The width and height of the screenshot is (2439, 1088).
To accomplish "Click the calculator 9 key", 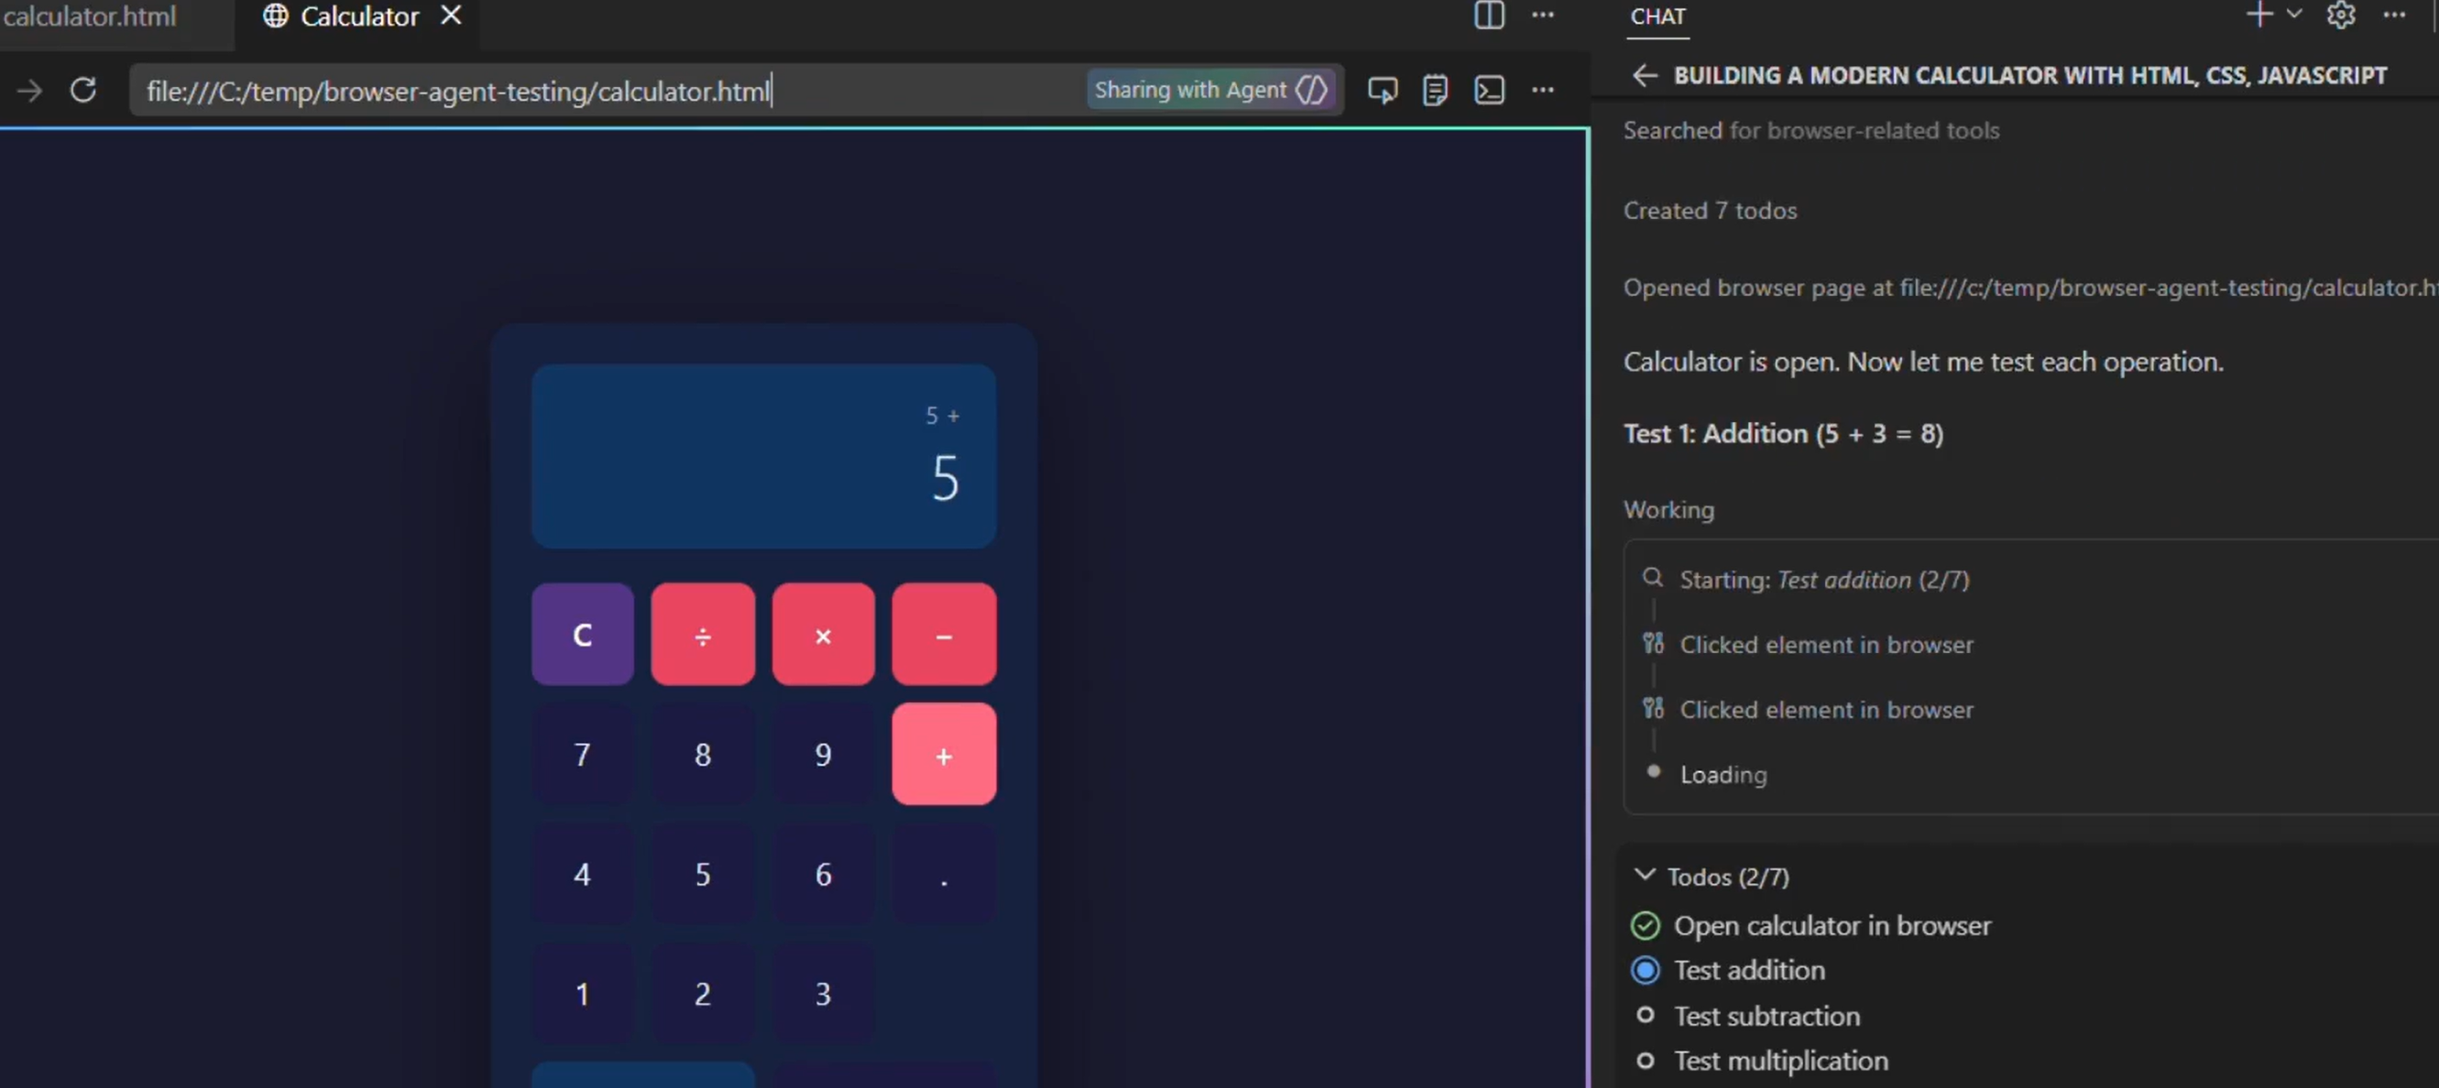I will click(823, 754).
